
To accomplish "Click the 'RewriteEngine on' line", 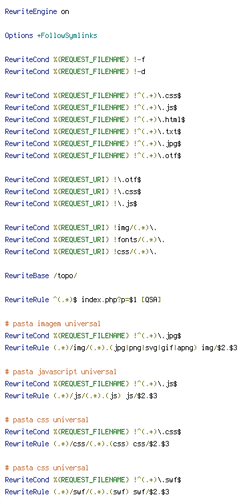I will pyautogui.click(x=37, y=12).
